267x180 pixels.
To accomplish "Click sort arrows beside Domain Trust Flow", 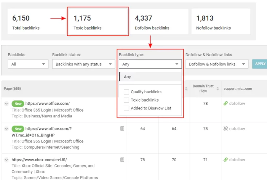I will click(217, 89).
